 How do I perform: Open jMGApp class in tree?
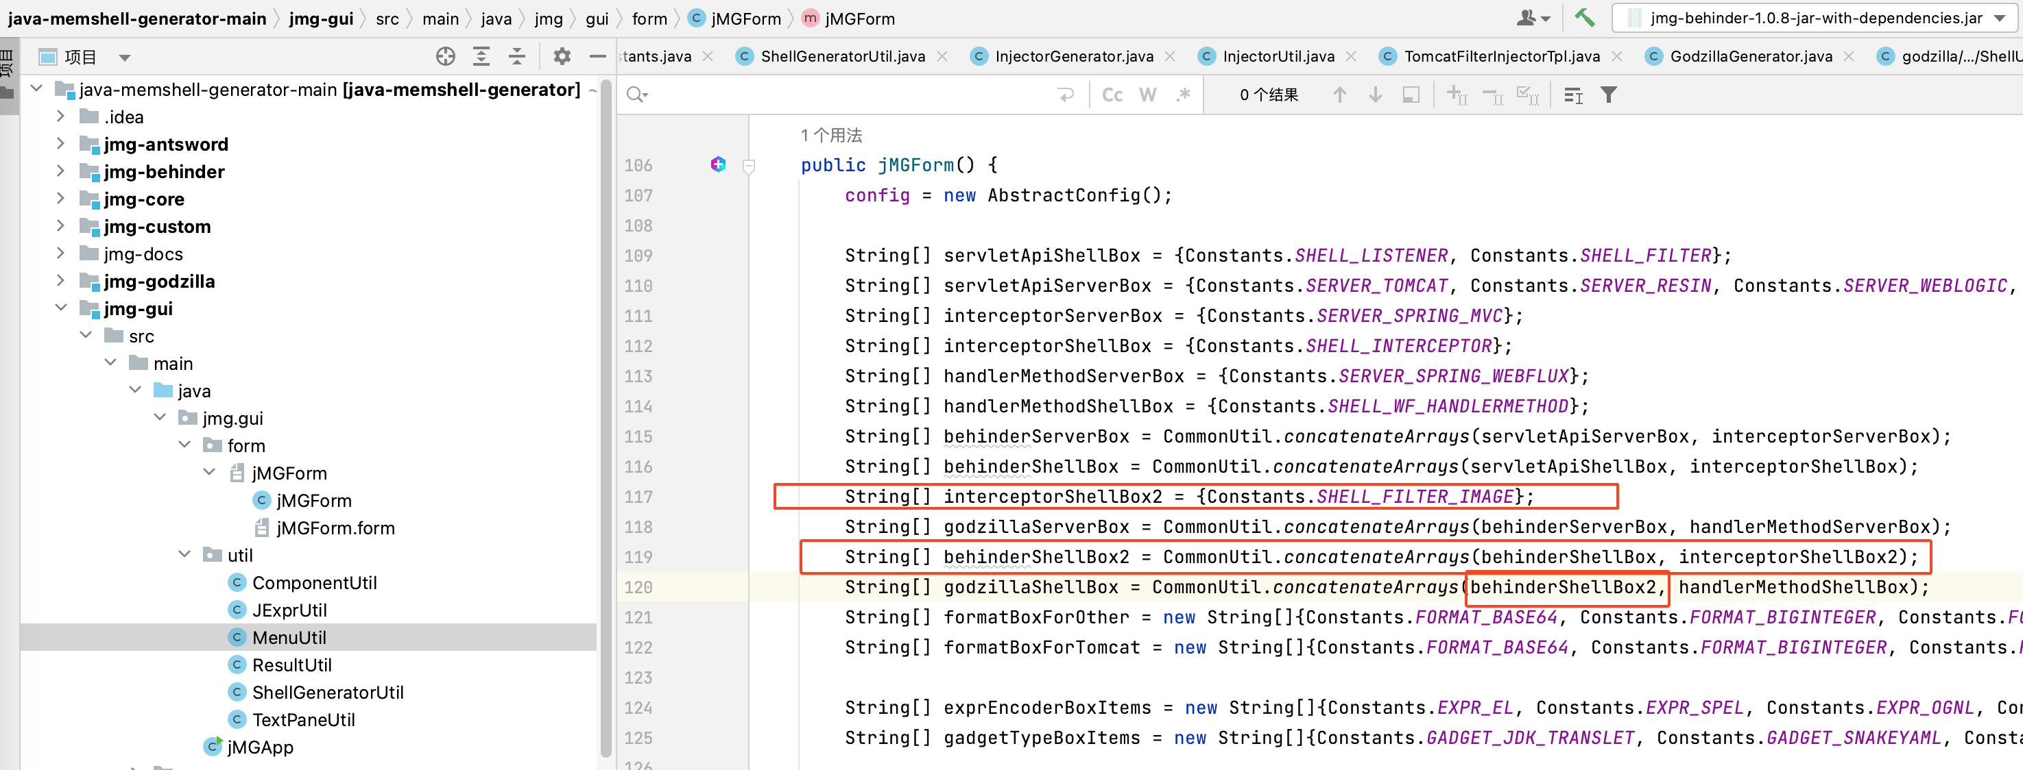click(x=260, y=747)
